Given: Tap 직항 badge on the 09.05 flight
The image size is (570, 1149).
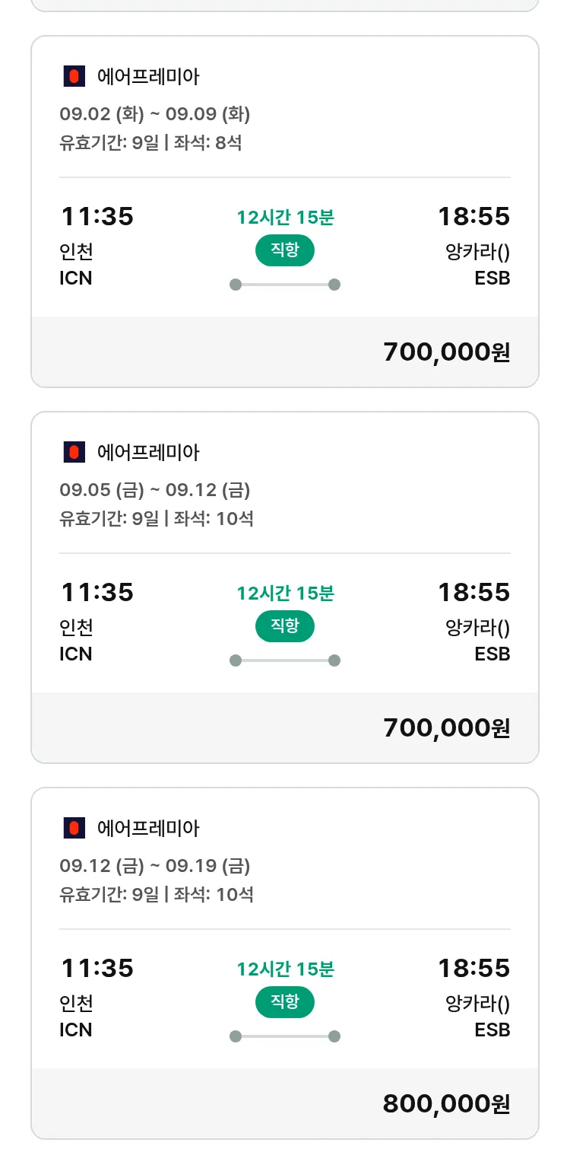Looking at the screenshot, I should (285, 626).
